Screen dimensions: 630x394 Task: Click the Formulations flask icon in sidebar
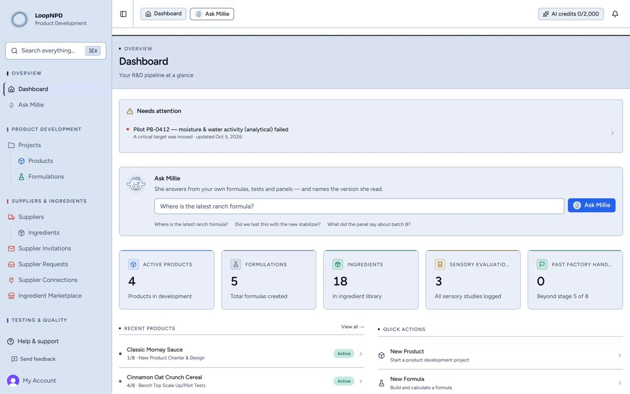tap(22, 177)
